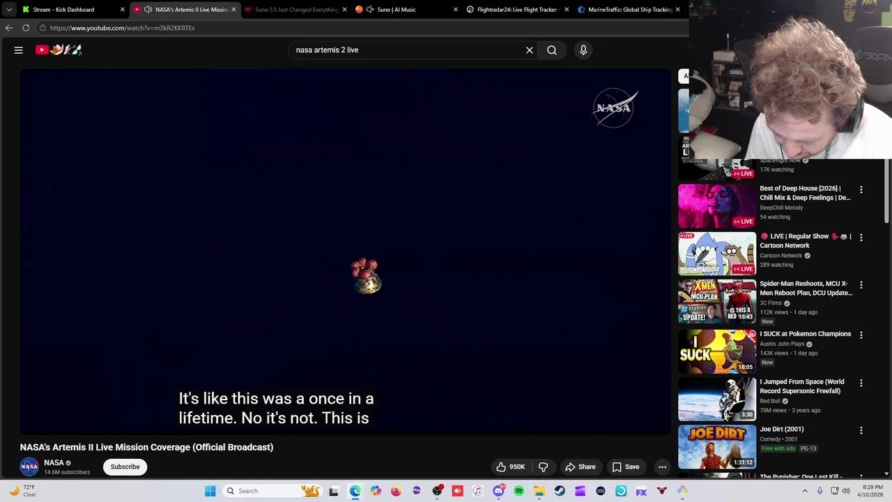Screen dimensions: 892x502
Task: View site info icon in address bar
Action: pos(43,28)
